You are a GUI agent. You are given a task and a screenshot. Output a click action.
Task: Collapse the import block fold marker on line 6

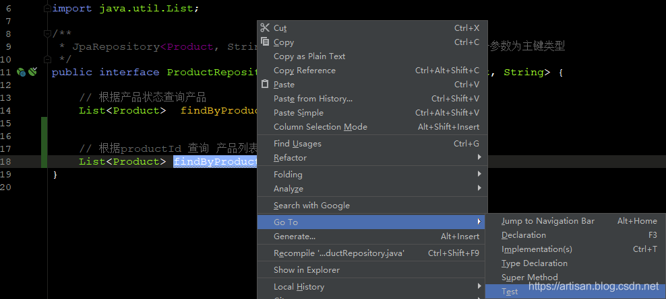(x=47, y=9)
